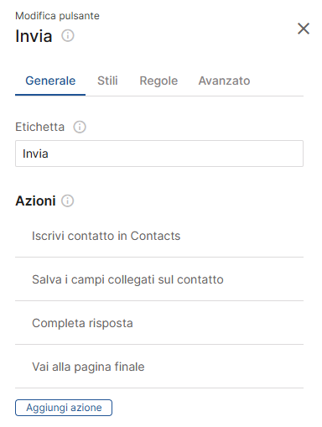Close the Modifica pulsante panel
The height and width of the screenshot is (427, 322).
pyautogui.click(x=304, y=29)
